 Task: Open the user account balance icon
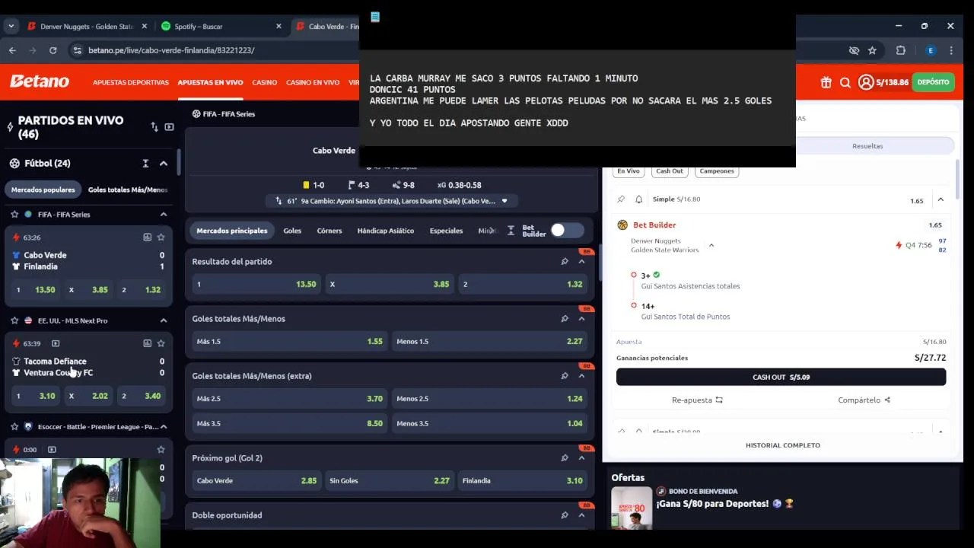tap(866, 82)
